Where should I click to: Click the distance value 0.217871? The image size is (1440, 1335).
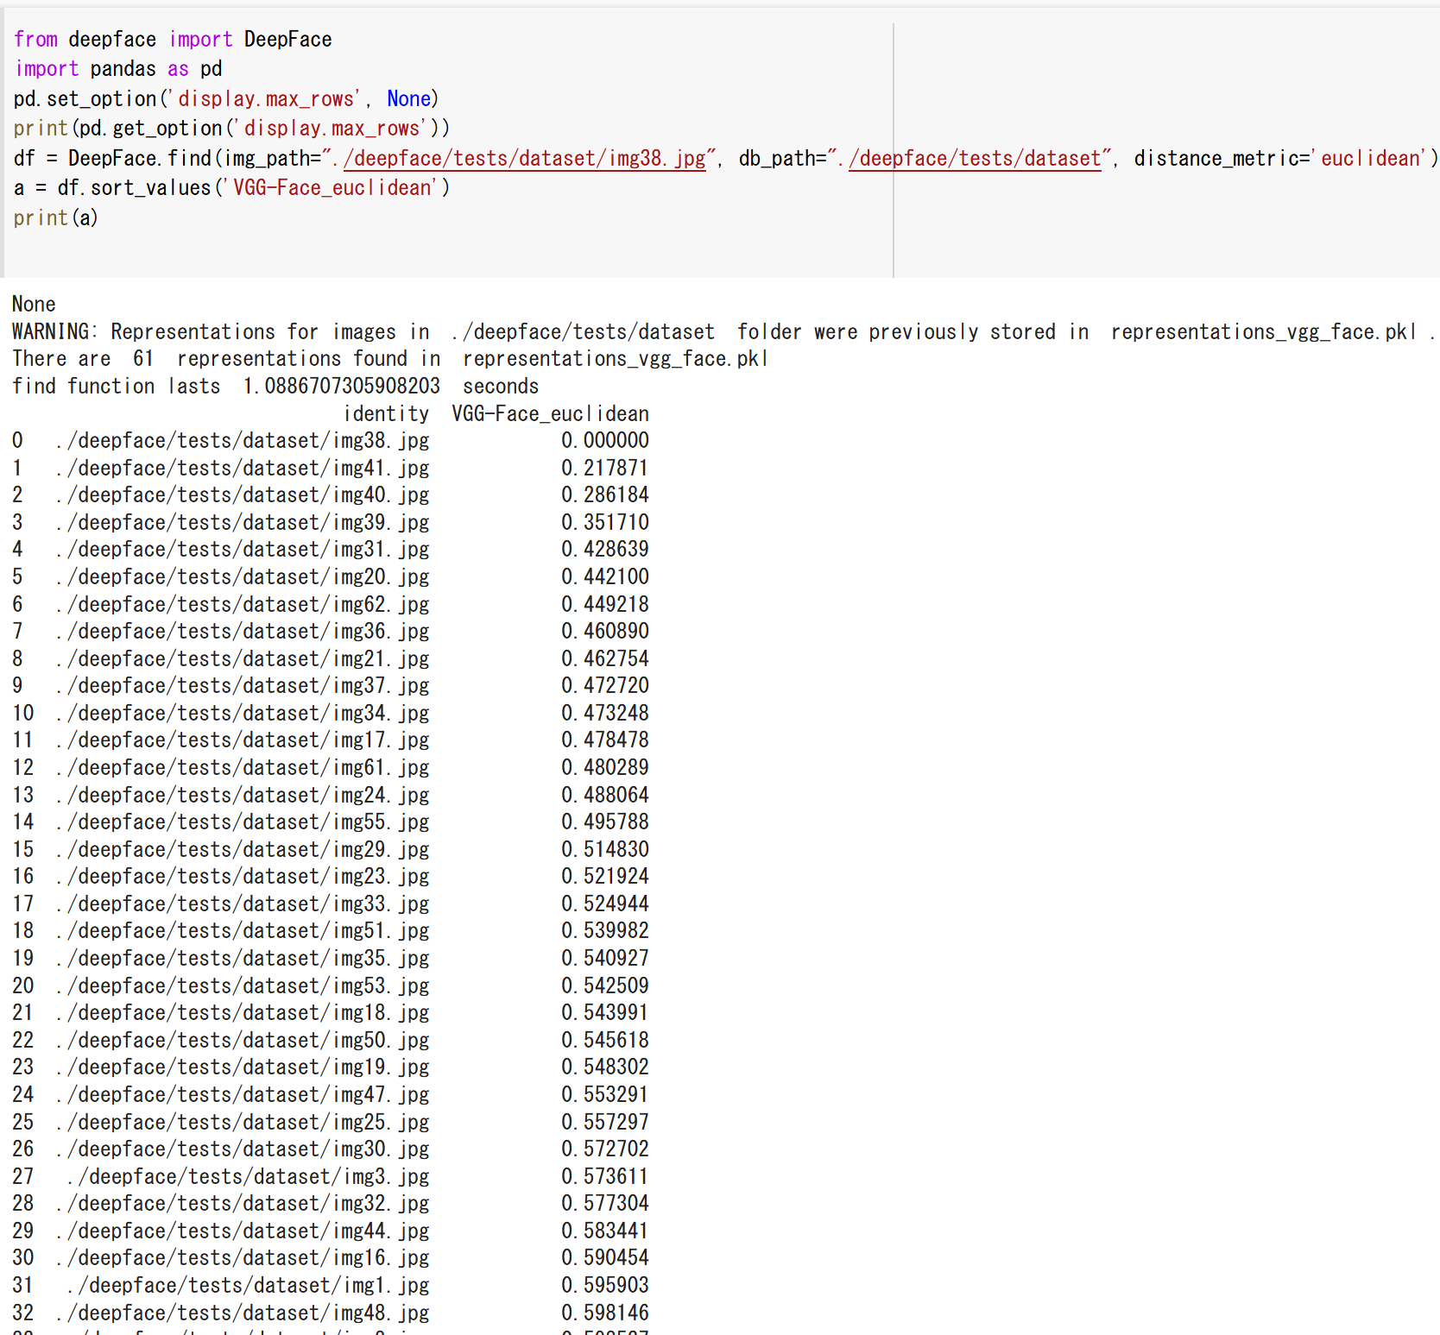605,469
